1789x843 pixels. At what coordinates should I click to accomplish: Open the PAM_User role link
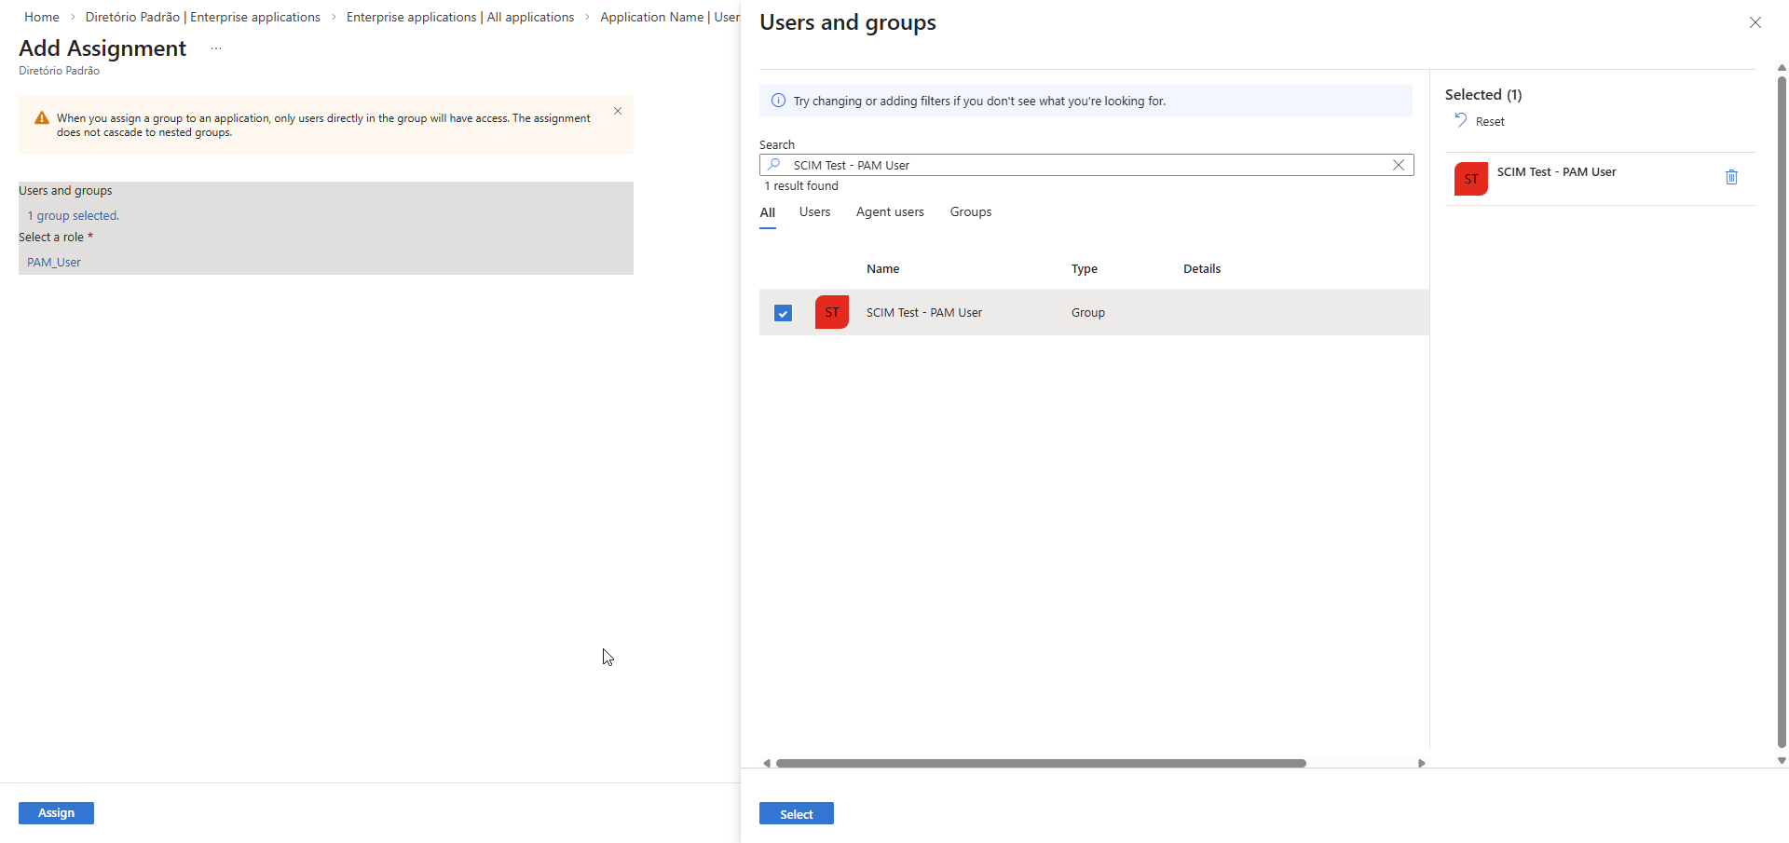pos(54,263)
